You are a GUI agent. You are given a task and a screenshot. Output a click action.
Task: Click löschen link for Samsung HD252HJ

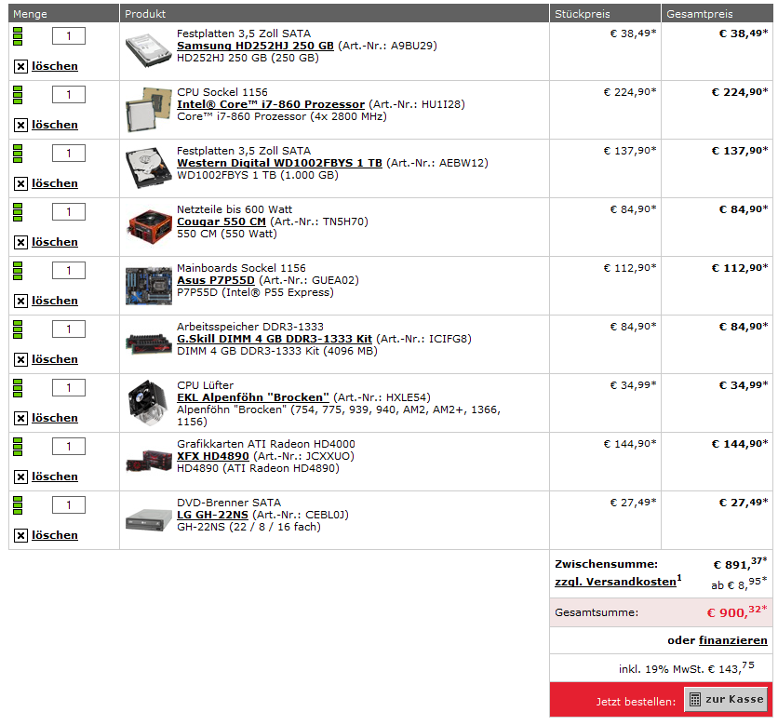tap(55, 66)
